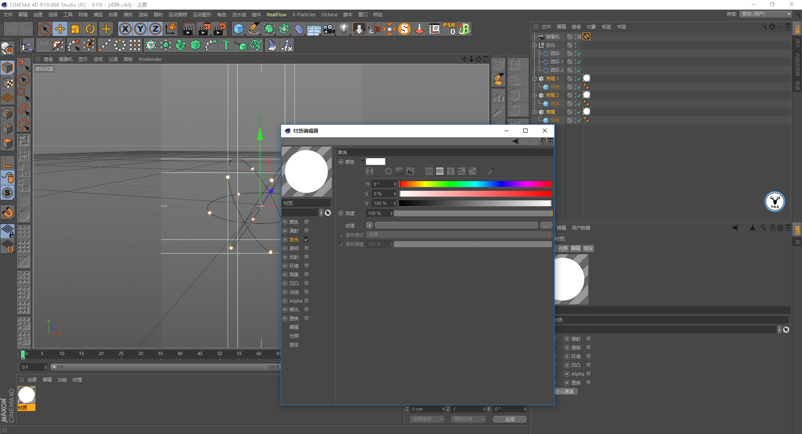Open the Octane menu
Viewport: 802px width, 434px height.
point(329,15)
